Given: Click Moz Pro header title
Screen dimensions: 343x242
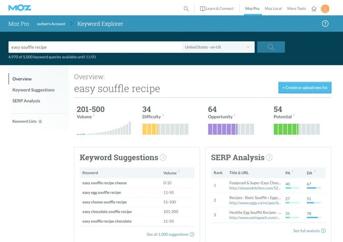Looking at the screenshot, I should [19, 24].
